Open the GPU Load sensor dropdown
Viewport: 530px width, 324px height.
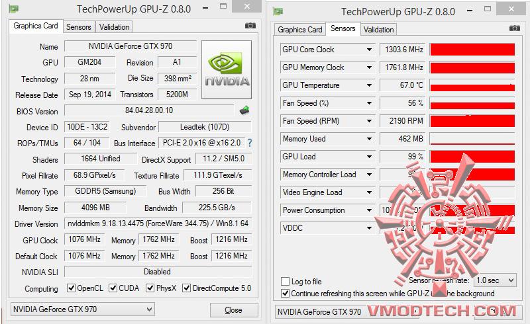pos(369,157)
